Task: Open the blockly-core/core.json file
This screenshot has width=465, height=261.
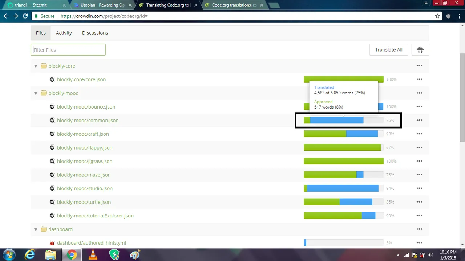Action: (x=81, y=79)
